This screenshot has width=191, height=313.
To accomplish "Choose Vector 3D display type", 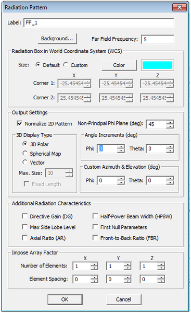I will pyautogui.click(x=25, y=162).
